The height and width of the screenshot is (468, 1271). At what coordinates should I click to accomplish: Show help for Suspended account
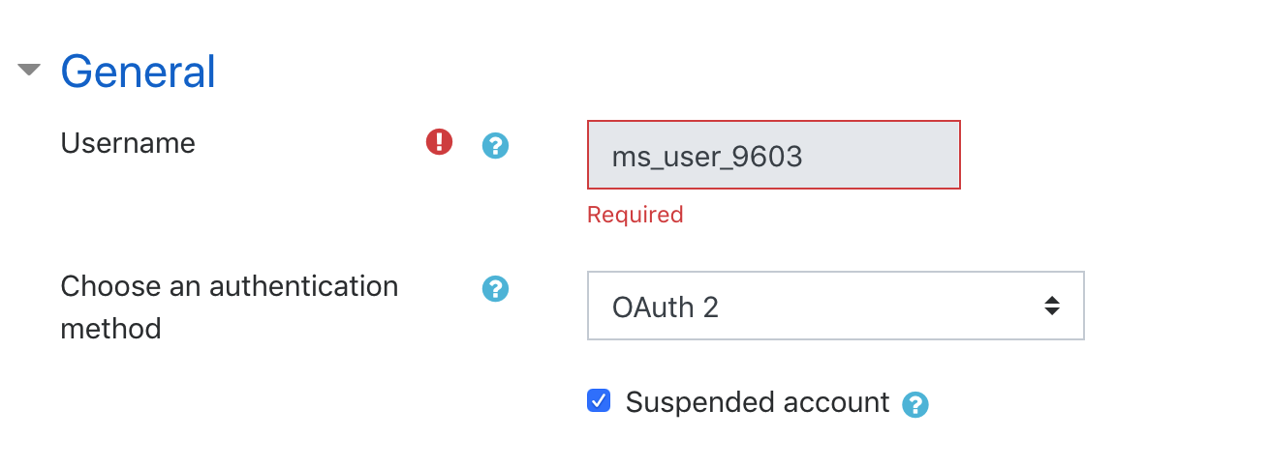click(915, 404)
